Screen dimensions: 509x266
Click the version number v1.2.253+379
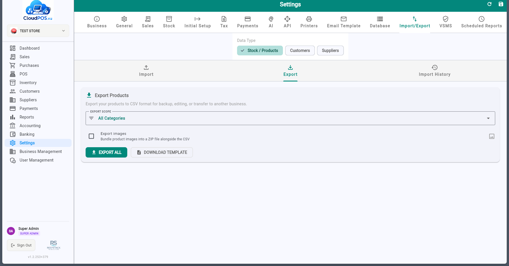click(38, 257)
